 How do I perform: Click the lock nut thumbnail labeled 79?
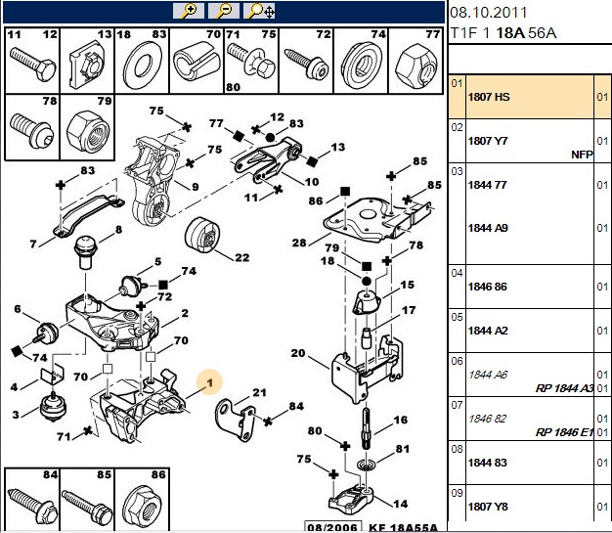point(87,127)
